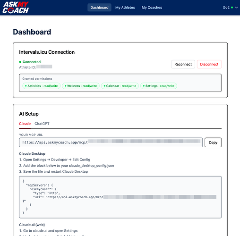Select the Calendar read/write permission chip

(x=120, y=86)
